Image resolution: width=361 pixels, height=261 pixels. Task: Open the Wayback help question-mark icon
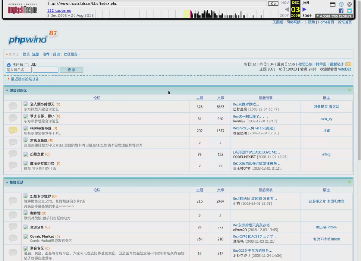(341, 4)
